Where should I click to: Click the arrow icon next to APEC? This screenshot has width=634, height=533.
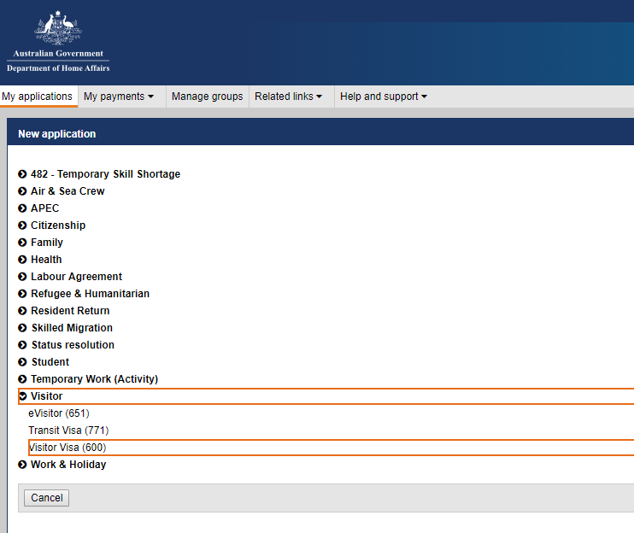(x=23, y=208)
